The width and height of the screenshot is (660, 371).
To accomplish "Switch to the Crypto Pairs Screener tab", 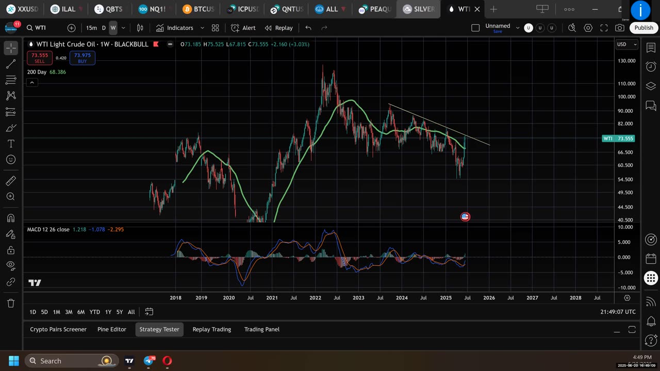I will click(58, 329).
